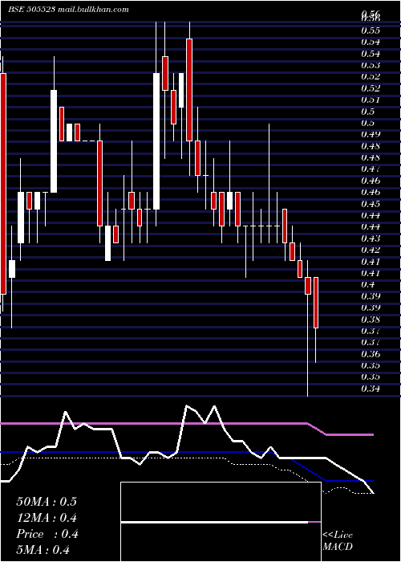Viewport: 401px width, 562px height.
Task: Select the 50MA : 0.5 legend entry
Action: click(x=47, y=502)
